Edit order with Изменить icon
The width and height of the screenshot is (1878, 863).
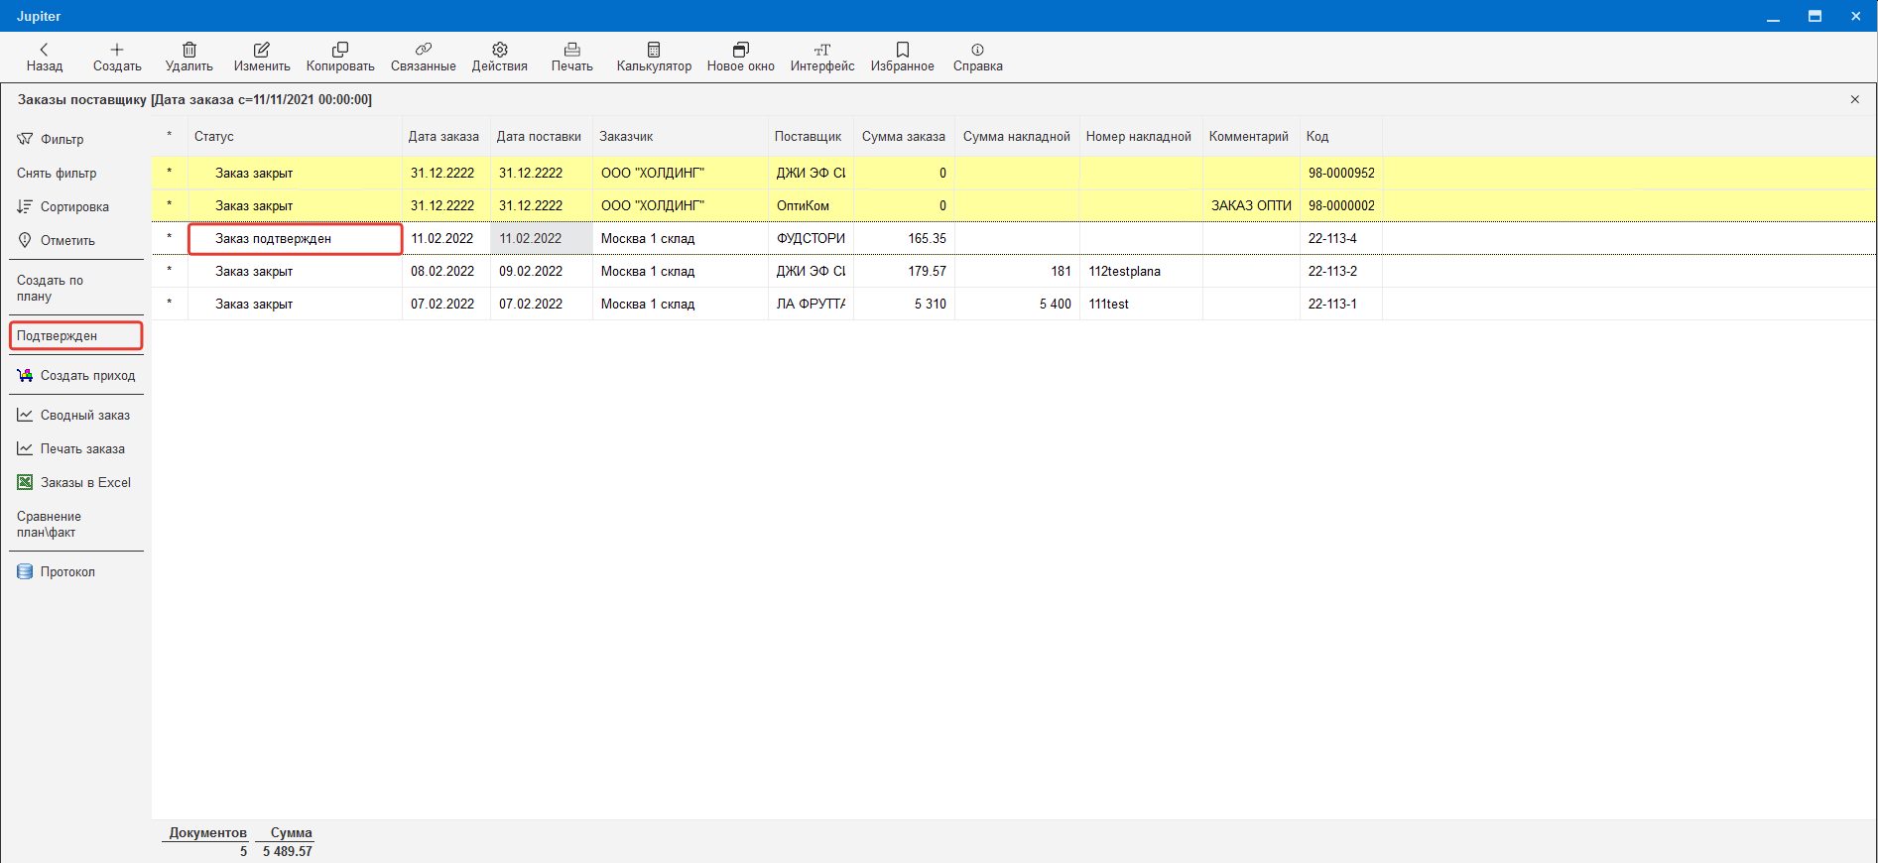coord(262,58)
